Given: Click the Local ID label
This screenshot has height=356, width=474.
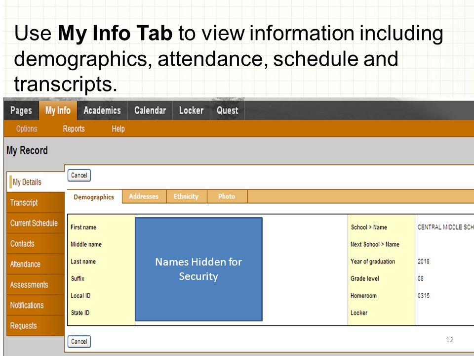Looking at the screenshot, I should point(80,296).
